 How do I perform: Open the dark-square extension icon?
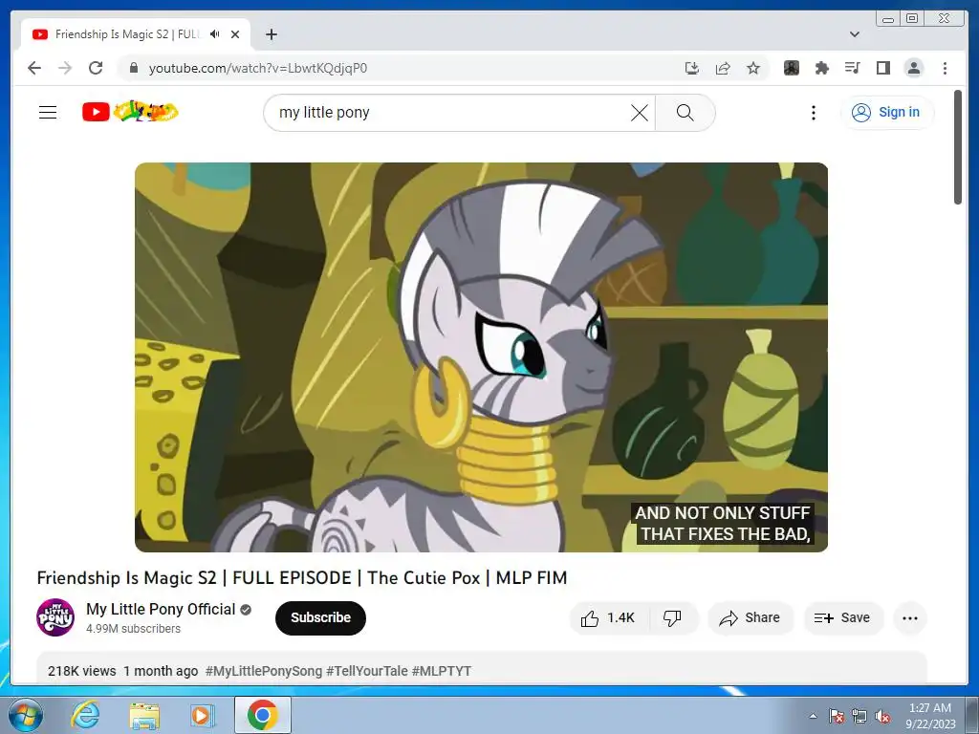(792, 68)
